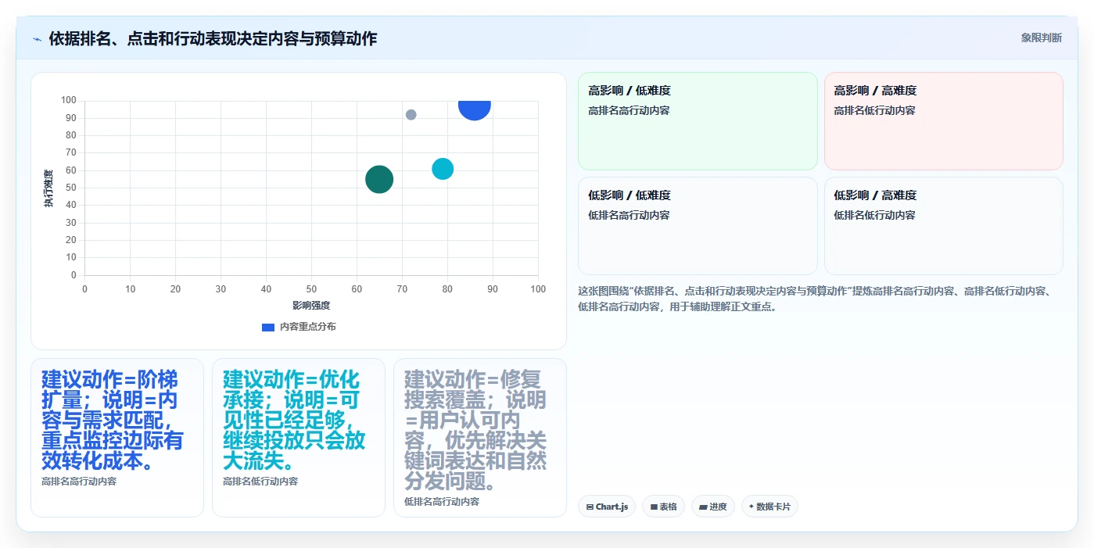
Task: Click the 高排名低行动内容 label under the cyan card text
Action: click(260, 482)
